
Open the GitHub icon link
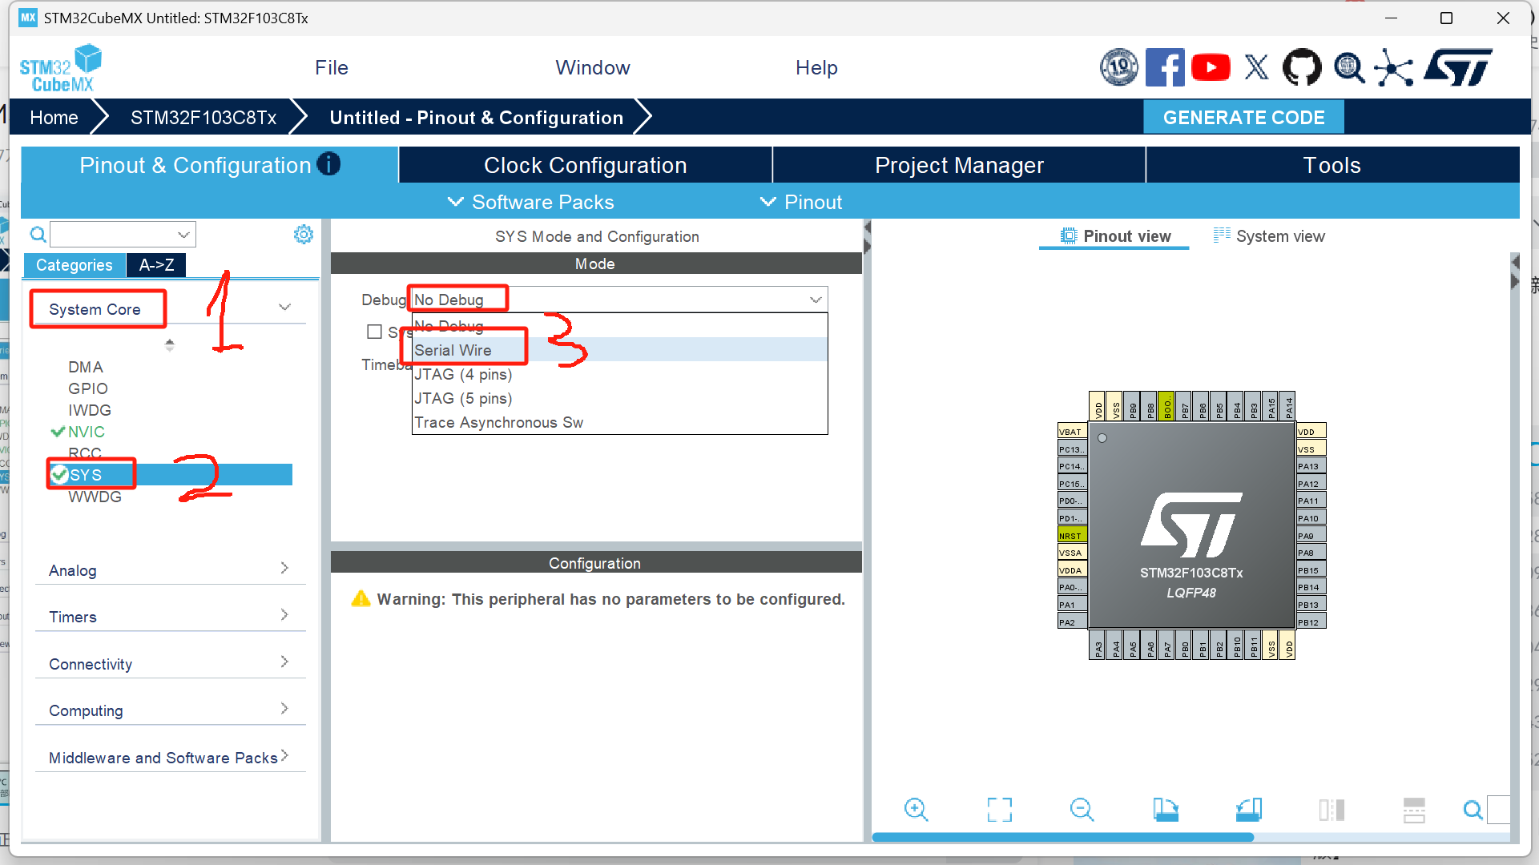[x=1302, y=68]
